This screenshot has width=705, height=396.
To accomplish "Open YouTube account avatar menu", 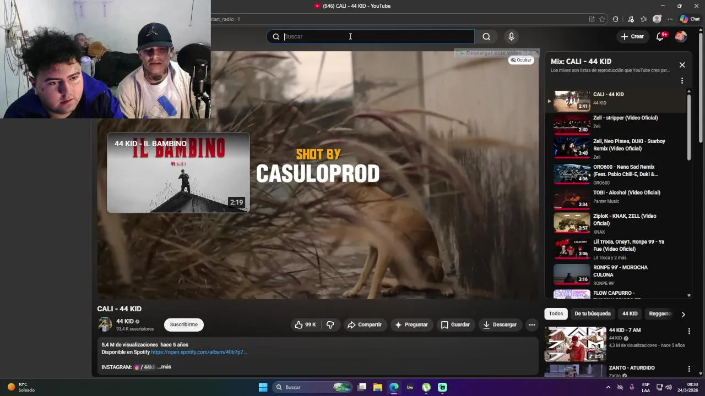I will pos(681,36).
